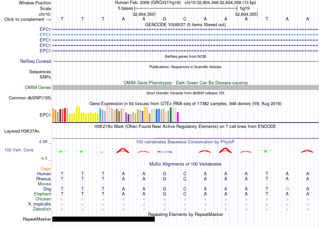This screenshot has height=227, width=319.
Task: Click EPC1 label beside GTEx bar chart
Action: click(45, 115)
